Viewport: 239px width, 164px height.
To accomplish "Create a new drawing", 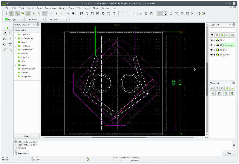I will [x=82, y=14].
